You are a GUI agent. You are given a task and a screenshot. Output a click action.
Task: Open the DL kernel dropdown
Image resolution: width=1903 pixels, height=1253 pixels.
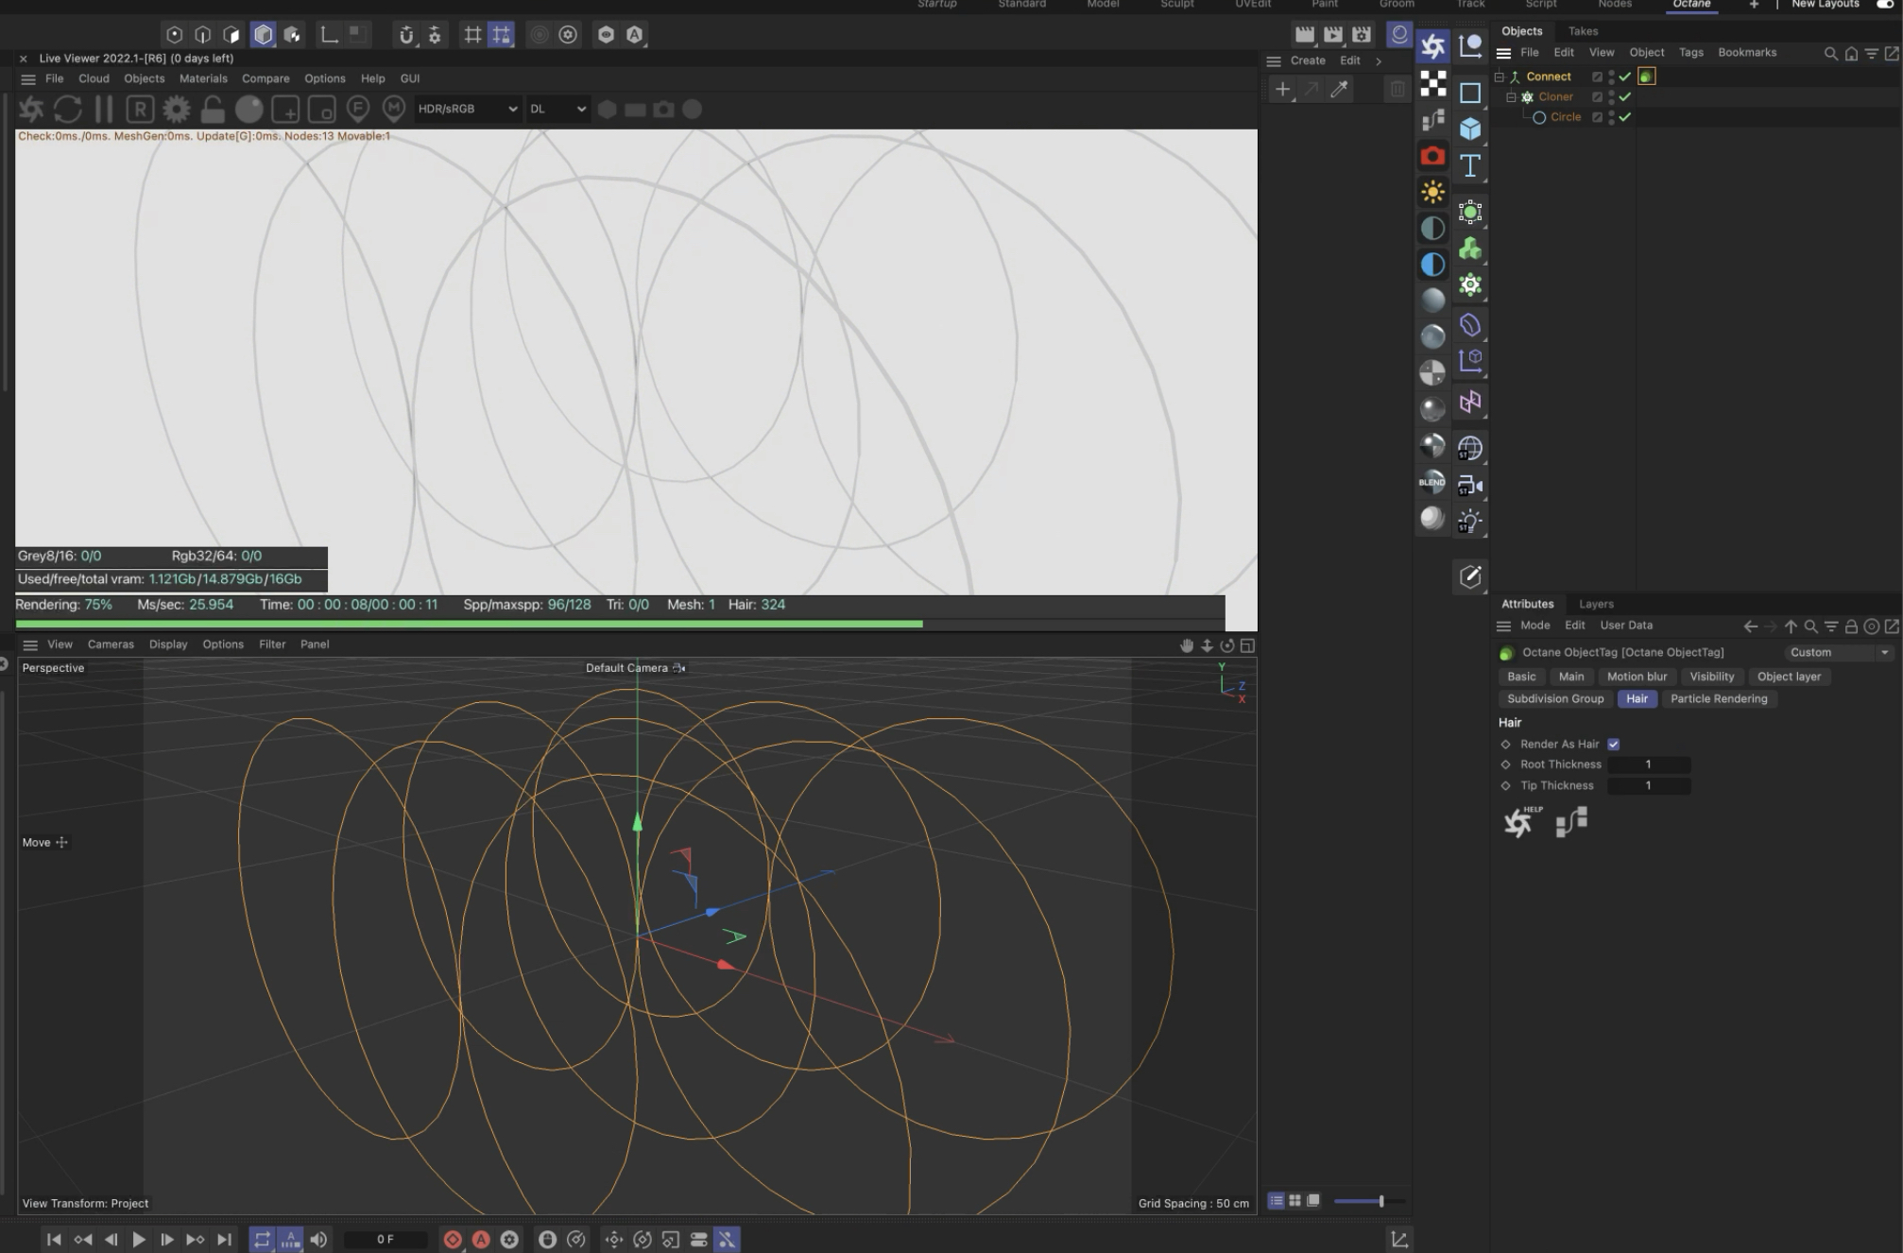557,110
